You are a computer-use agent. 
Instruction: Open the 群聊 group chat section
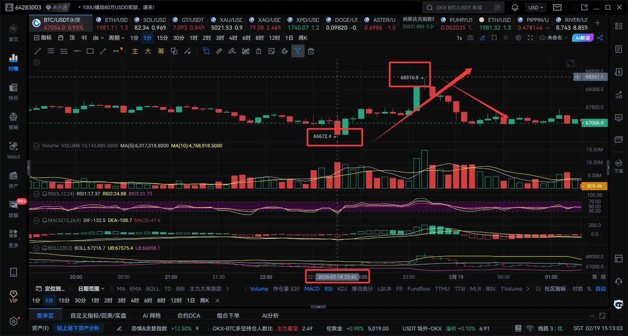tap(13, 209)
